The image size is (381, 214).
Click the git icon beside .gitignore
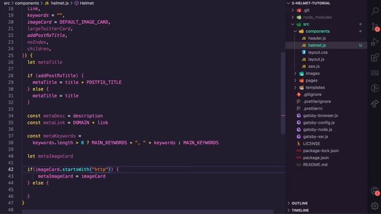[299, 95]
